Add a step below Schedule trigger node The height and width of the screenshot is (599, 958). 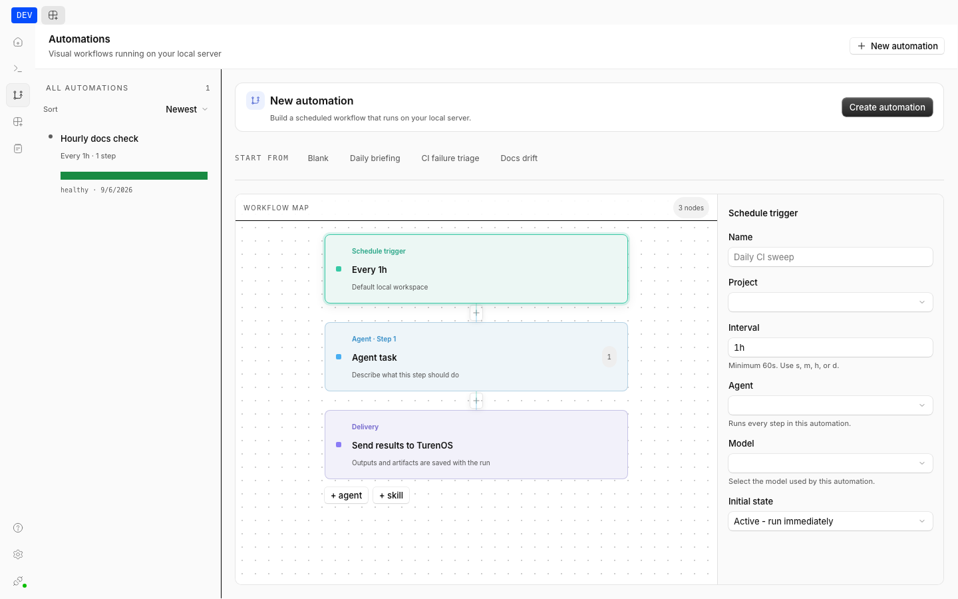tap(476, 313)
